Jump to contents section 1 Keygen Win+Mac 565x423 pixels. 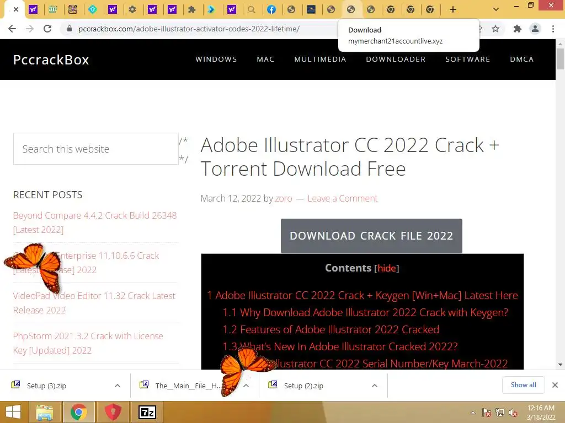pos(362,295)
